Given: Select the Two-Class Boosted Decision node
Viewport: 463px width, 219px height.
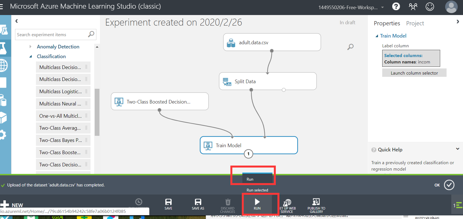Looking at the screenshot, I should [x=160, y=102].
